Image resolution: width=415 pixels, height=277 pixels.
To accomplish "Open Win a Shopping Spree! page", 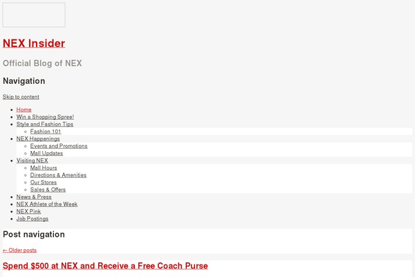I will pos(45,117).
